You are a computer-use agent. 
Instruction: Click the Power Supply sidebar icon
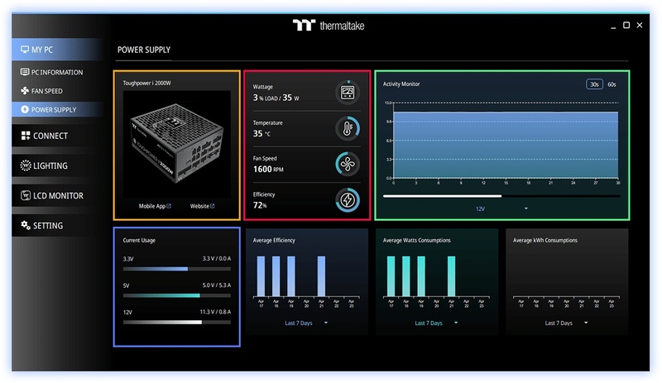pyautogui.click(x=25, y=109)
